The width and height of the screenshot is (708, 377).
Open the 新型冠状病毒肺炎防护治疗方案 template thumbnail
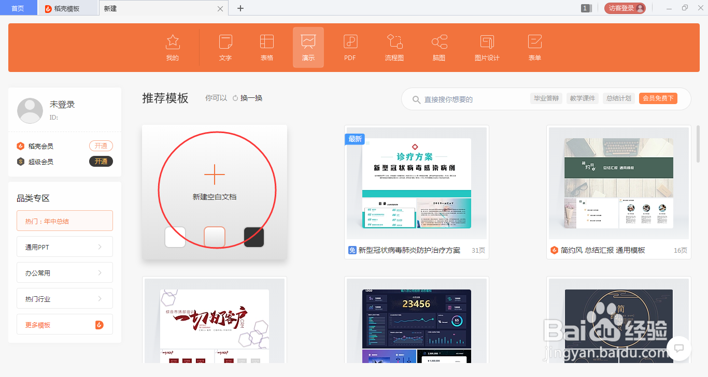coord(416,183)
